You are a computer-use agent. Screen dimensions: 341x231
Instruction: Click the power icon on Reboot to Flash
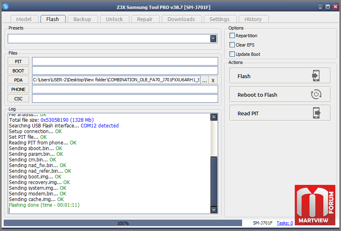[x=316, y=94]
